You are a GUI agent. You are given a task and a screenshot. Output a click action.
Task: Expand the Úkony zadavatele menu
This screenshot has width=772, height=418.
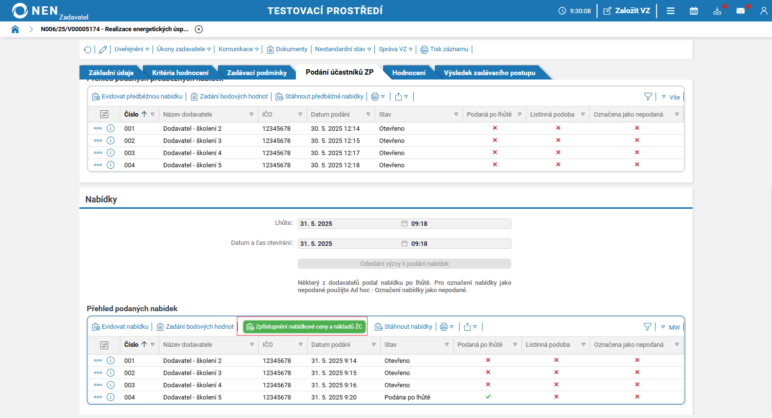pyautogui.click(x=183, y=49)
